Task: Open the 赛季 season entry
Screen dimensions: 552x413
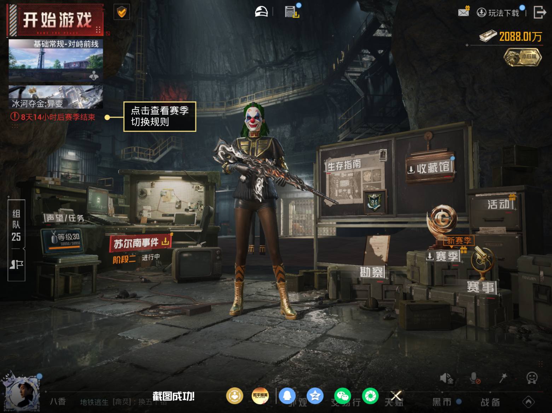Action: point(443,256)
